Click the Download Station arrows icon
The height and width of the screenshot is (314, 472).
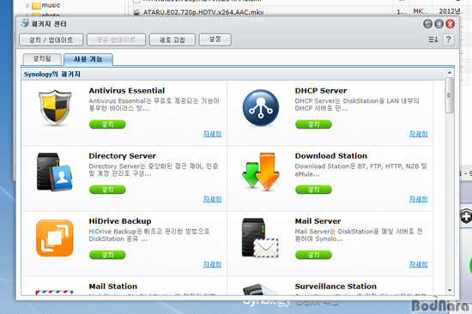click(x=261, y=172)
